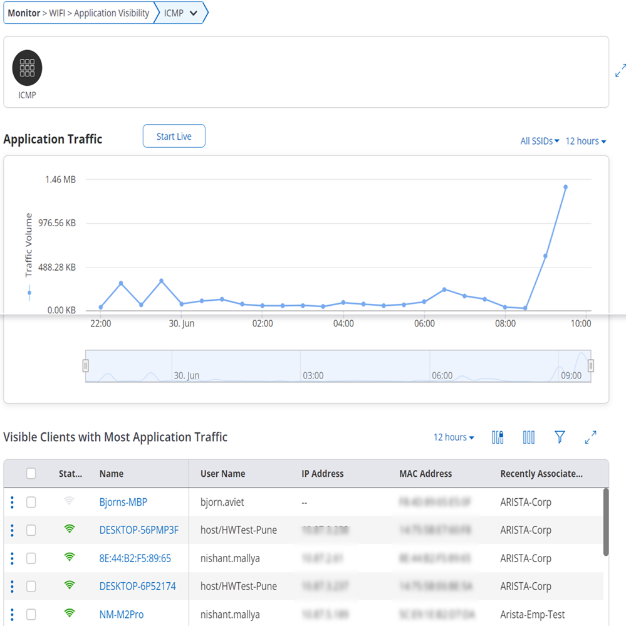626x626 pixels.
Task: Click the traffic peak point near 10:00
Action: tap(566, 187)
